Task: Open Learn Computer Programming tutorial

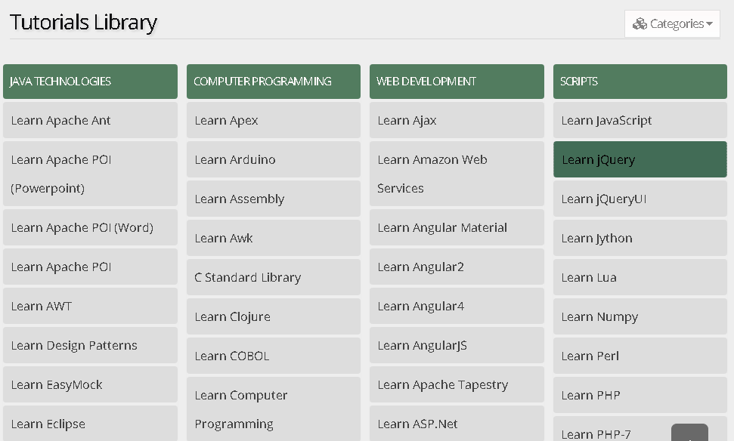Action: point(274,409)
